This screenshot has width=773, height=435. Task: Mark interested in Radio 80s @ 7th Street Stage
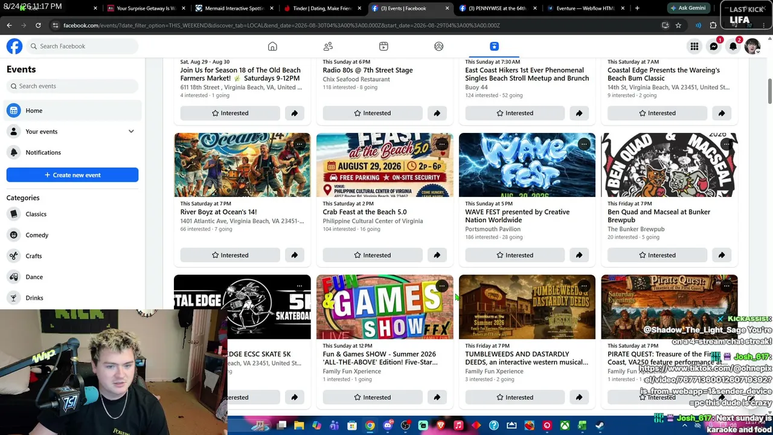[x=373, y=113]
